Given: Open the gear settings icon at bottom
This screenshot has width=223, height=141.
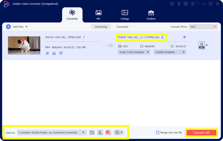Looking at the screenshot, I should pos(117,132).
